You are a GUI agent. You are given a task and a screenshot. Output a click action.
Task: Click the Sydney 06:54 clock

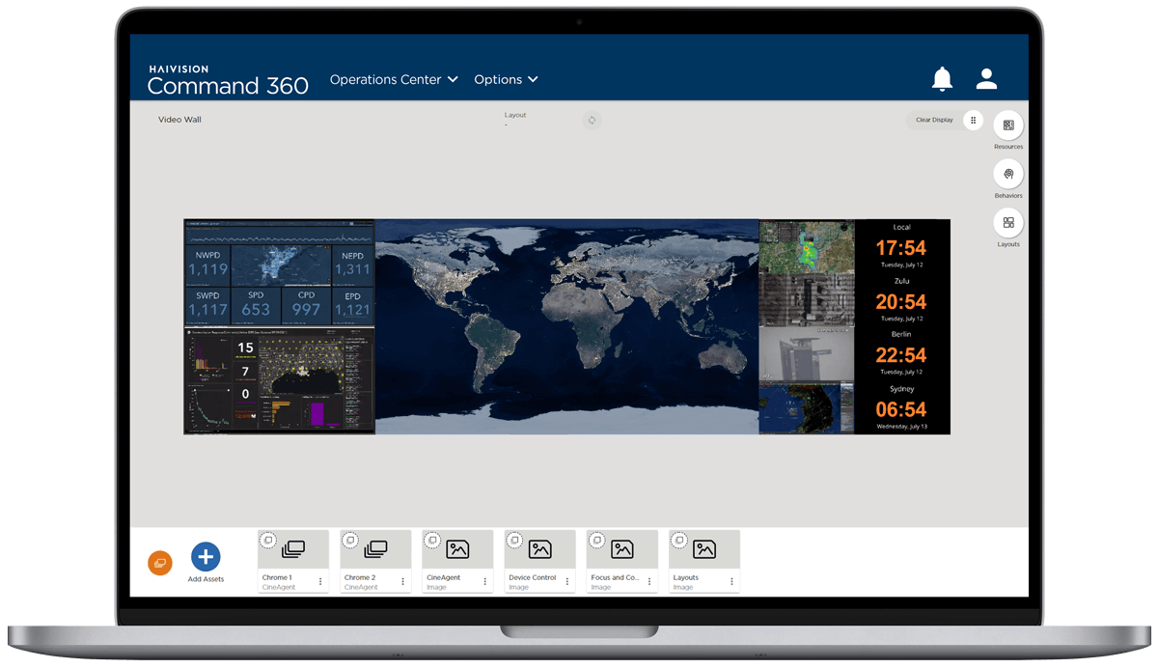pos(901,407)
